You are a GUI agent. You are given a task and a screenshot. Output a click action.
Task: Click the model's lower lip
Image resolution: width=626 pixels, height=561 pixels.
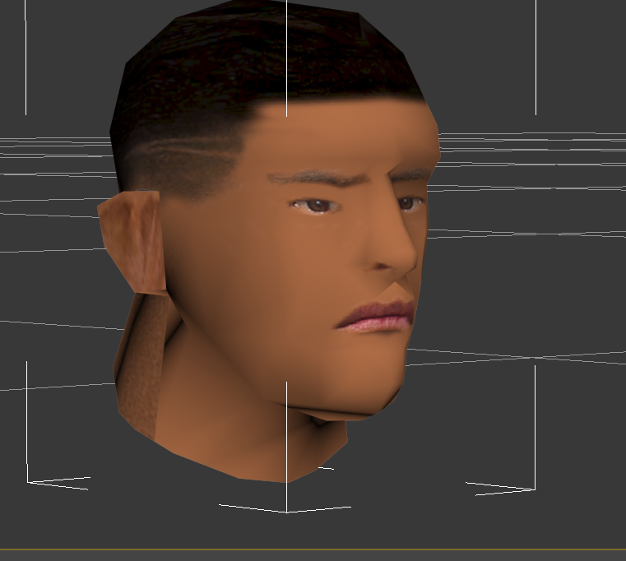coord(374,324)
